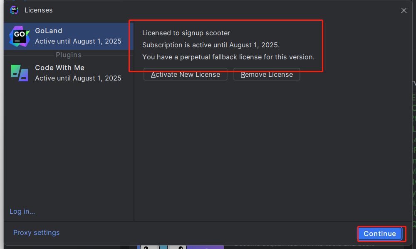416x249 pixels.
Task: Click the GoLand product icon in the sidebar
Action: point(19,36)
